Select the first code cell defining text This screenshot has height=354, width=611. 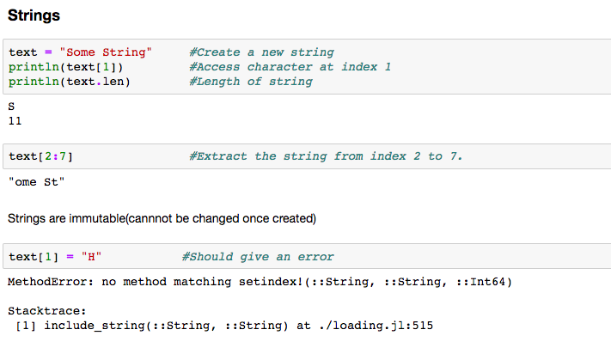coord(307,67)
